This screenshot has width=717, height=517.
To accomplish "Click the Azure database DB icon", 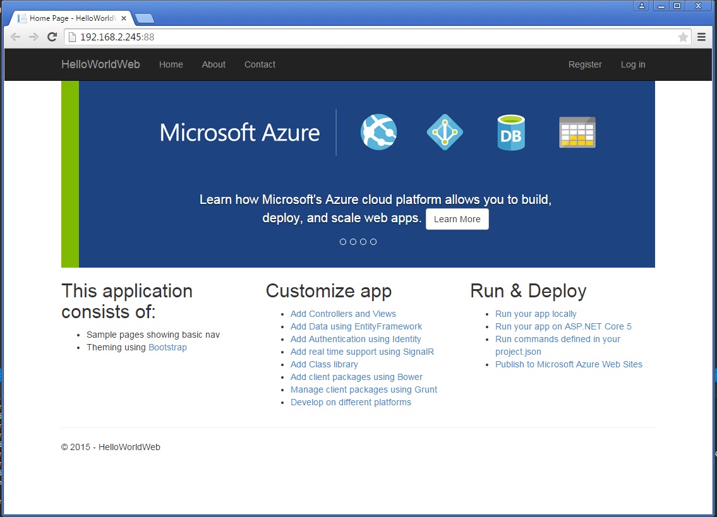I will tap(510, 133).
